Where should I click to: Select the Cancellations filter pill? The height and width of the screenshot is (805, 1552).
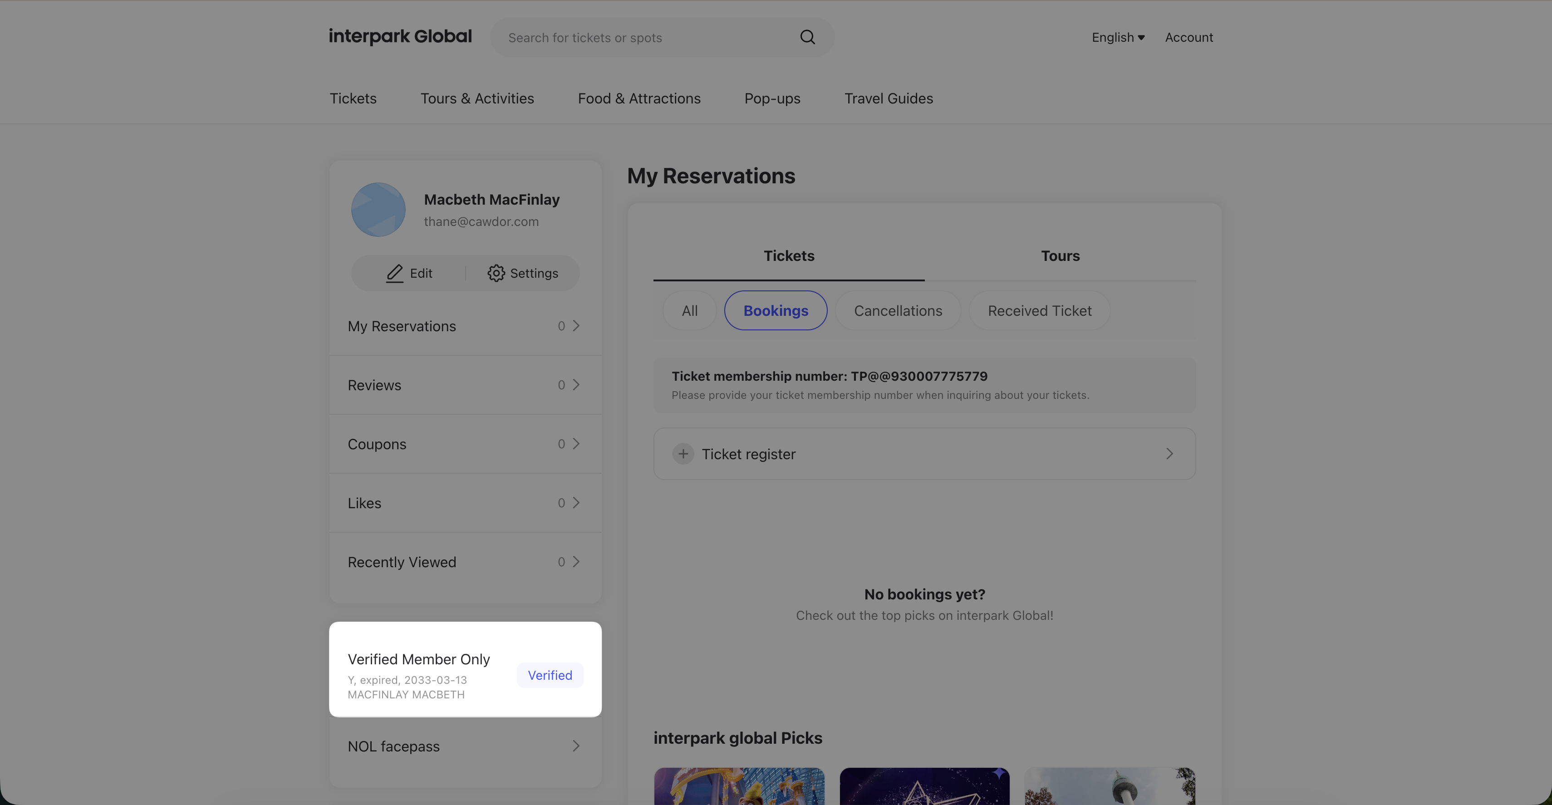pyautogui.click(x=898, y=311)
